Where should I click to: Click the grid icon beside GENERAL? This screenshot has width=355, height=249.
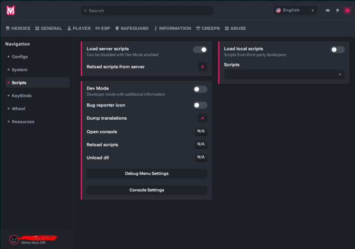click(x=37, y=28)
